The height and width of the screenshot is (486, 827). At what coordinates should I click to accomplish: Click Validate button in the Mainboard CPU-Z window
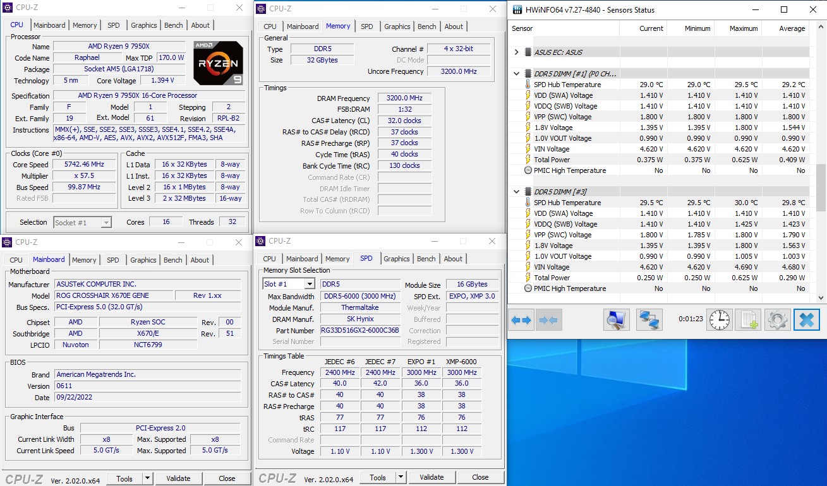pyautogui.click(x=178, y=478)
